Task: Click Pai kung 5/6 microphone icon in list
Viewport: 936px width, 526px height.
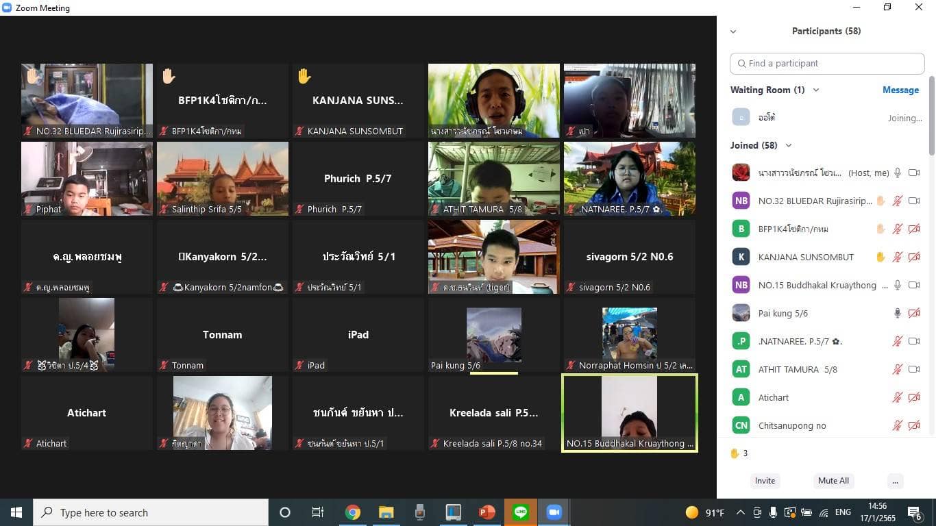Action: point(898,313)
